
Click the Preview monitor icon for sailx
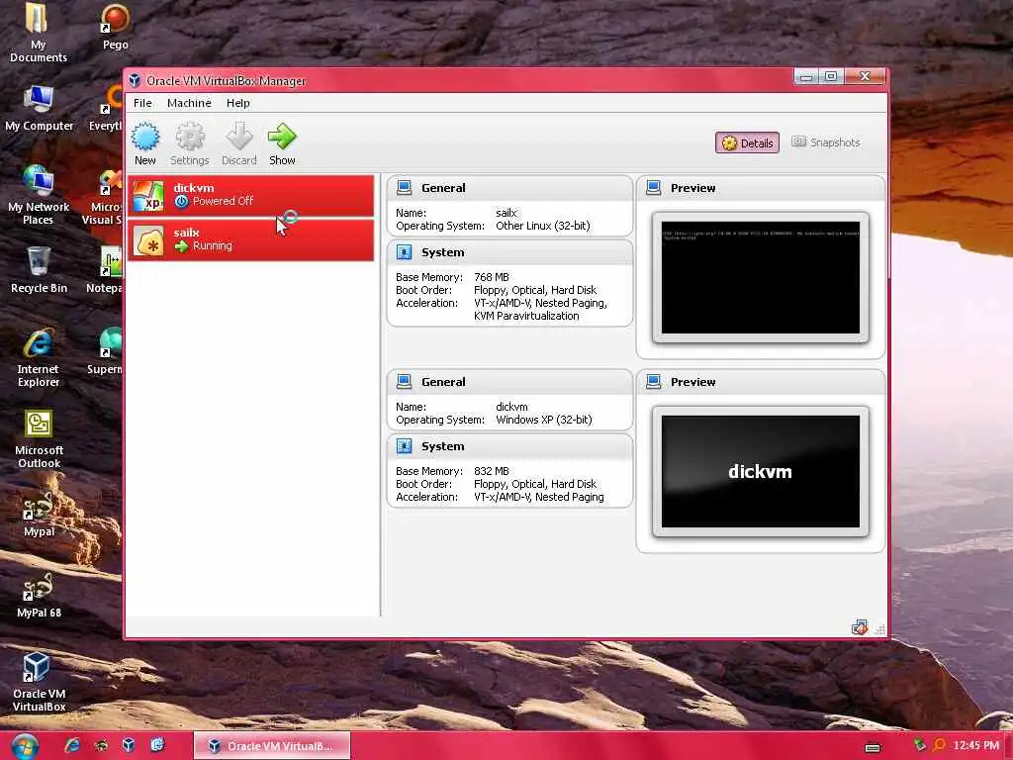point(654,188)
